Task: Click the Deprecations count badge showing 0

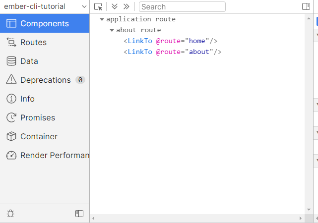Action: 80,80
